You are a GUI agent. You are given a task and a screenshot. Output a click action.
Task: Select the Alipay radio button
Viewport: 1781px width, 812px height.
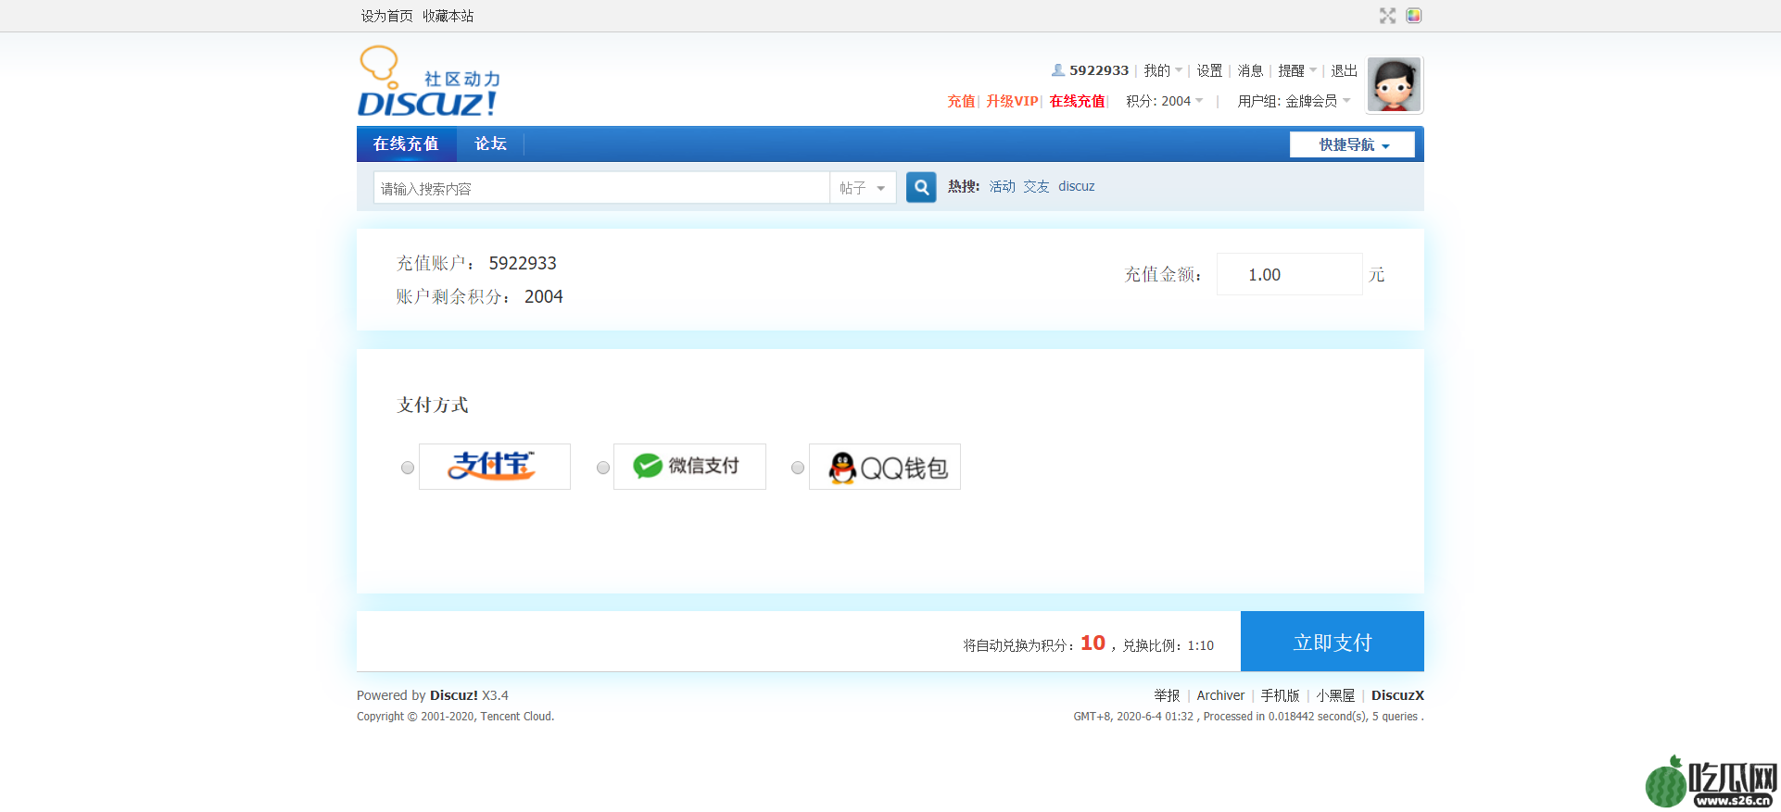click(x=408, y=468)
